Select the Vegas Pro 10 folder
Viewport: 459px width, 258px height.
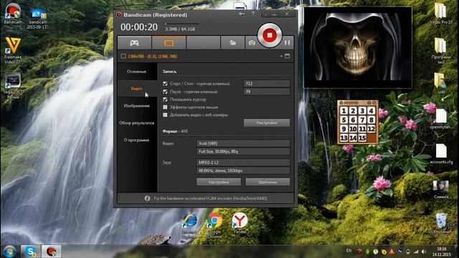coord(441,14)
